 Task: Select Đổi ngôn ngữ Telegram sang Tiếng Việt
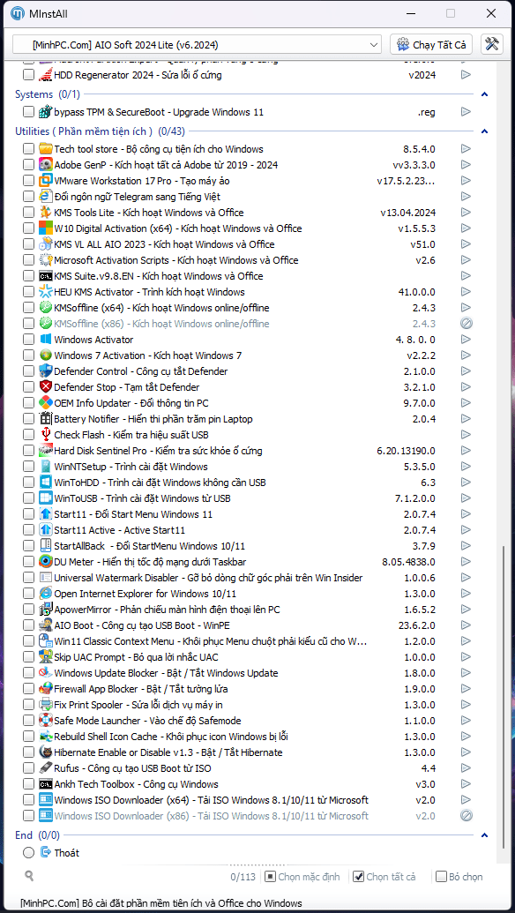[138, 197]
